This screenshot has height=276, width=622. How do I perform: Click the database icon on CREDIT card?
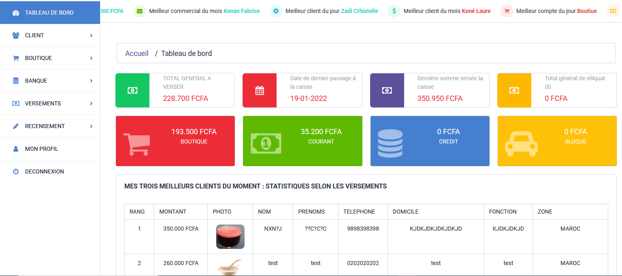tap(390, 143)
